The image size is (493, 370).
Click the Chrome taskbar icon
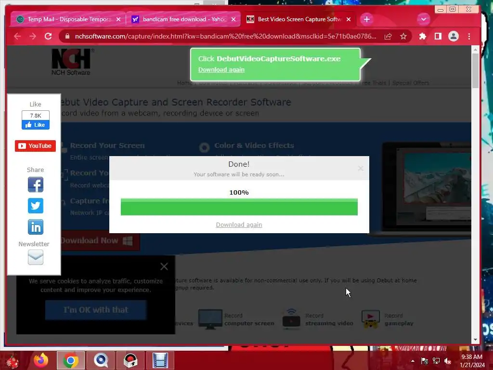pyautogui.click(x=71, y=360)
